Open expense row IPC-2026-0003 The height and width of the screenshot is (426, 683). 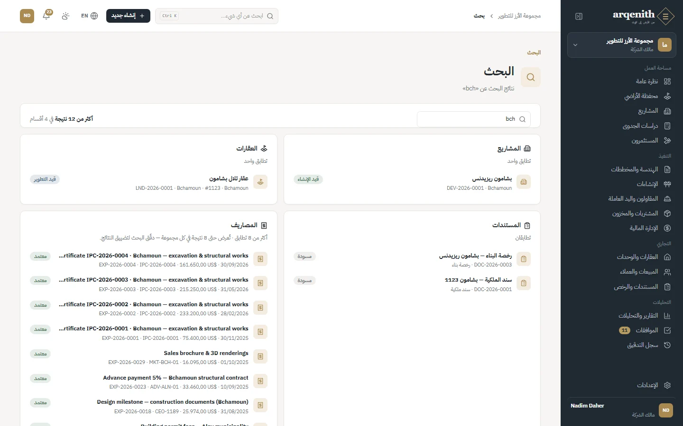[x=148, y=284]
